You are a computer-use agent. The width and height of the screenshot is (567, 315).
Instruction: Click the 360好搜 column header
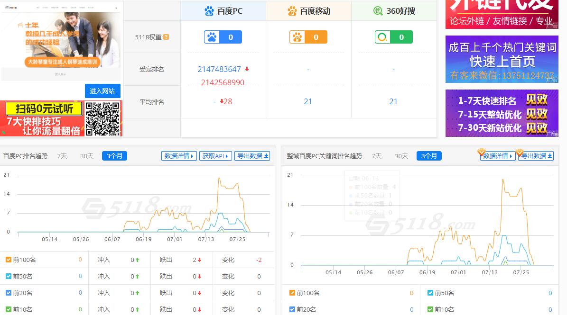(394, 11)
